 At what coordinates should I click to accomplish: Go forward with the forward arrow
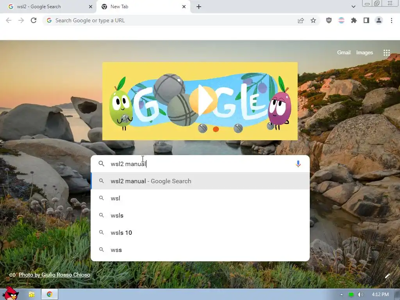21,20
